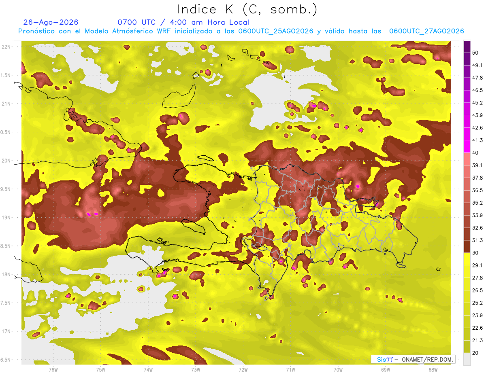Click the legend value "32.6"
Viewport: 486px width, 375px height.
click(x=477, y=228)
